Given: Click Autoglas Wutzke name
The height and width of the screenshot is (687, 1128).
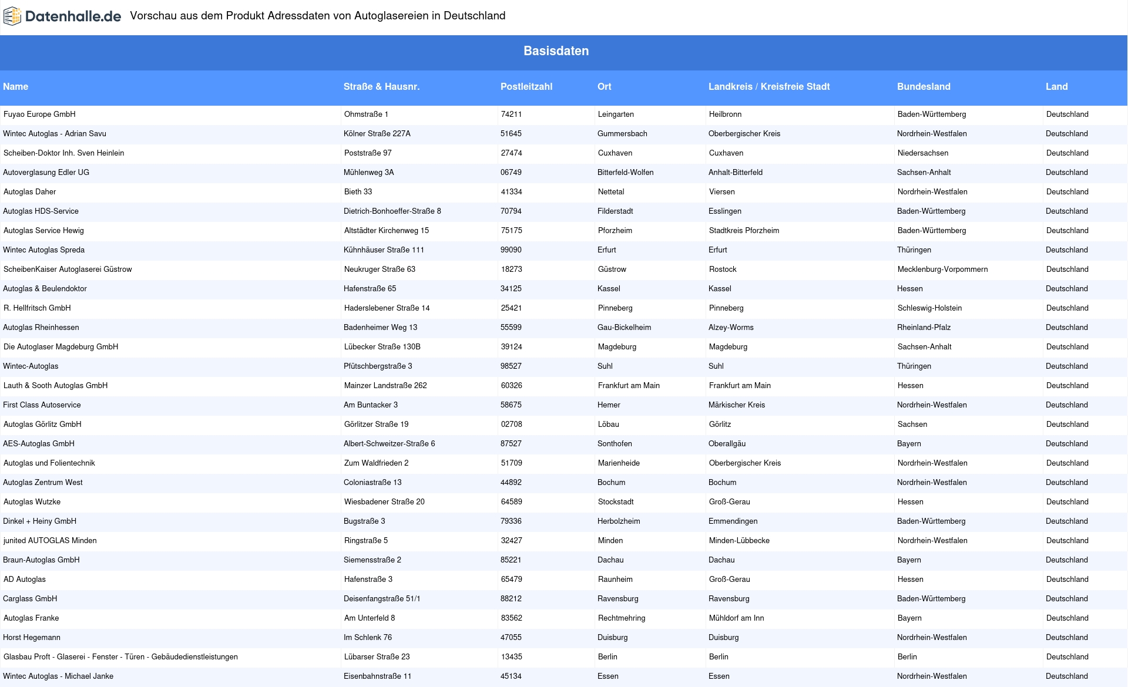Looking at the screenshot, I should (32, 502).
